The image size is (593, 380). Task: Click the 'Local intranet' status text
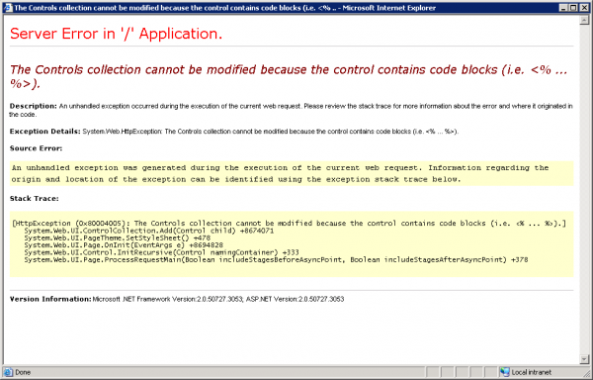[x=532, y=372]
